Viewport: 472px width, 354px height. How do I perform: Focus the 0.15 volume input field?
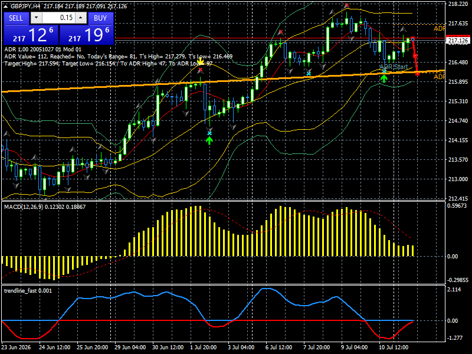pyautogui.click(x=58, y=18)
